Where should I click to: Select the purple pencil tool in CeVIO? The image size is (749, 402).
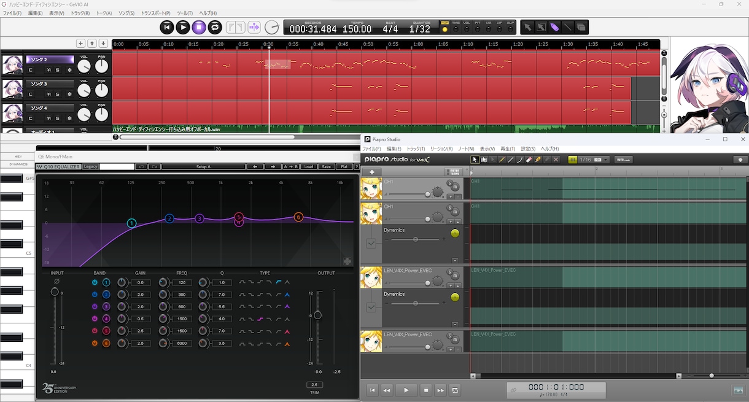pos(554,27)
